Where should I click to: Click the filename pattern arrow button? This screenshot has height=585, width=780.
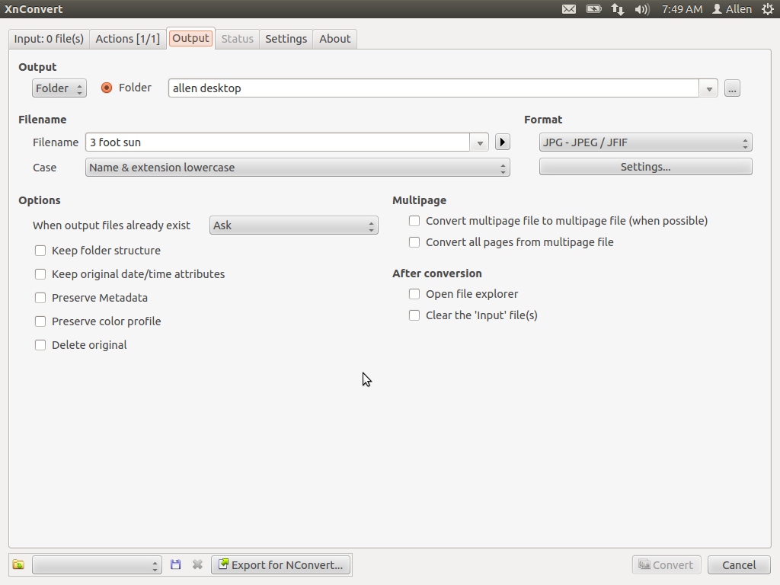point(503,142)
